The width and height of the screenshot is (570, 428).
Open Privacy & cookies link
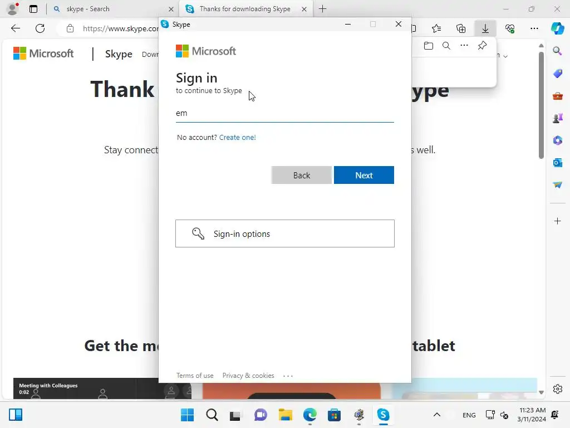coord(248,375)
